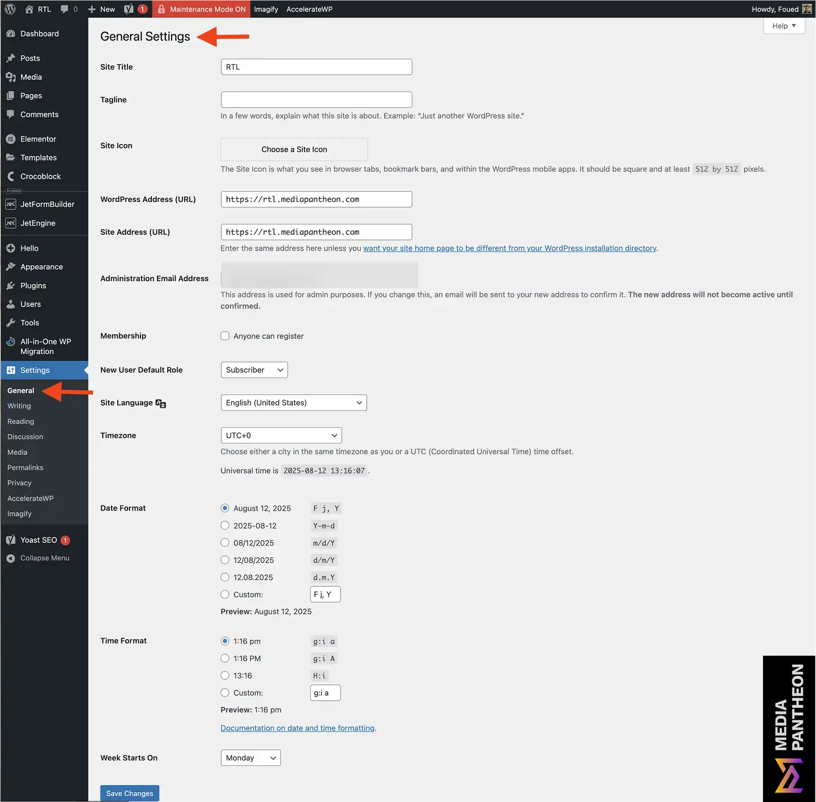Viewport: 816px width, 802px height.
Task: Open the Permalinks settings submenu
Action: (25, 467)
